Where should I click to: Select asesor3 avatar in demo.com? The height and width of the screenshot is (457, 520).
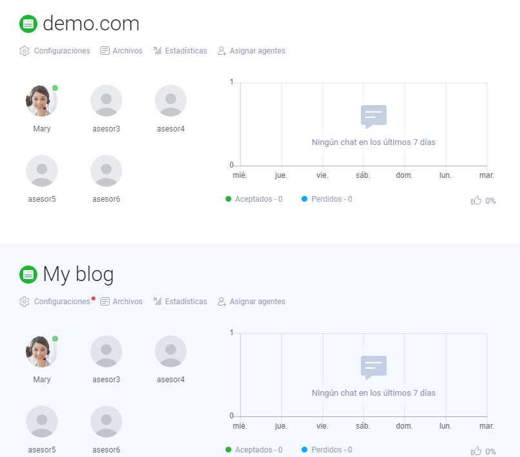click(106, 101)
